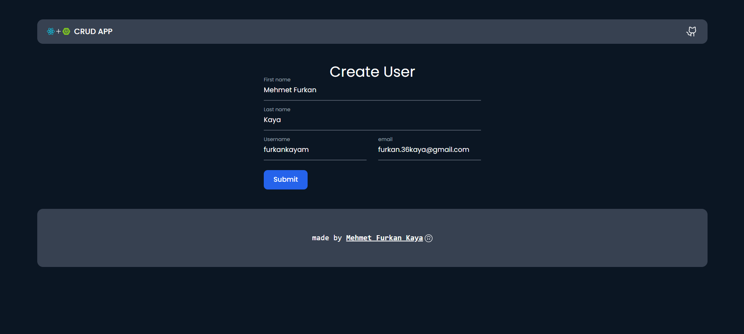This screenshot has height=334, width=744.
Task: Click the React atom logo
Action: click(x=51, y=31)
